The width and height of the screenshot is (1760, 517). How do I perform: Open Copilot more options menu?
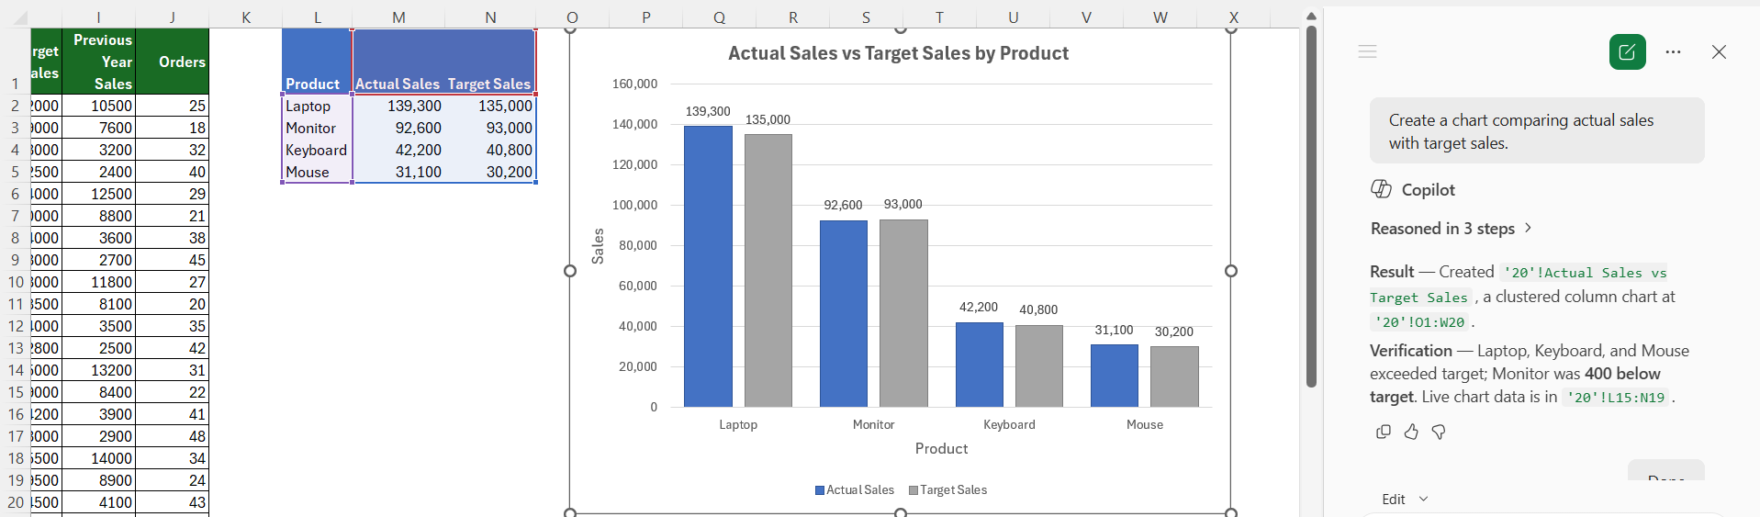click(1673, 52)
